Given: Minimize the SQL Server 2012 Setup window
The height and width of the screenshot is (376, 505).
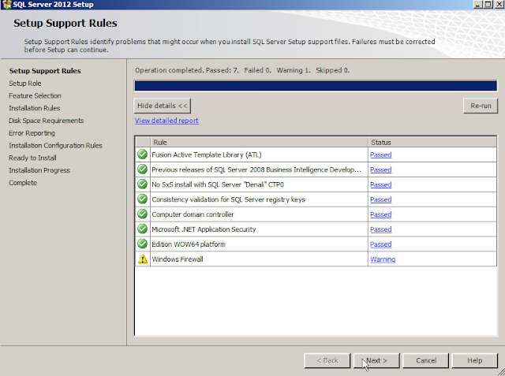Looking at the screenshot, I should click(x=478, y=5).
